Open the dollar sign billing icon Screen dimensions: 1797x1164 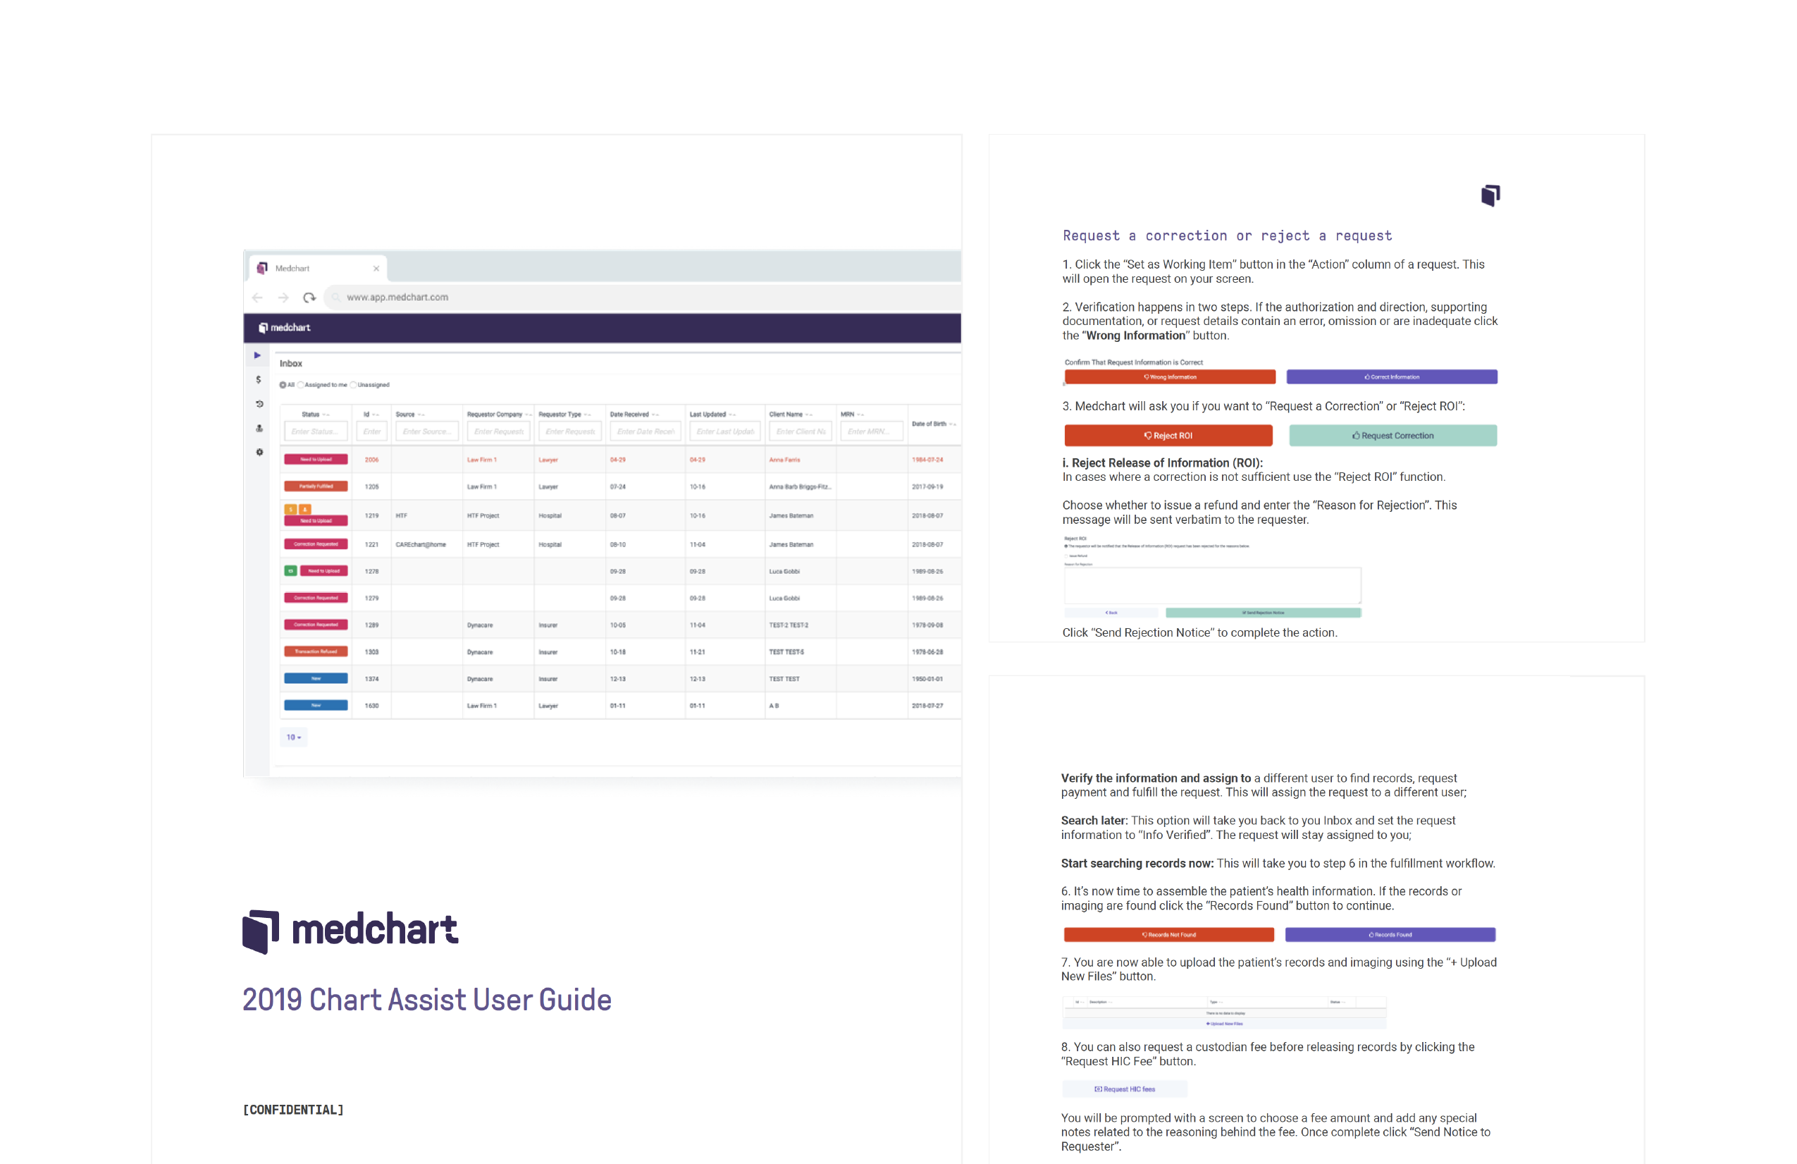click(x=258, y=379)
